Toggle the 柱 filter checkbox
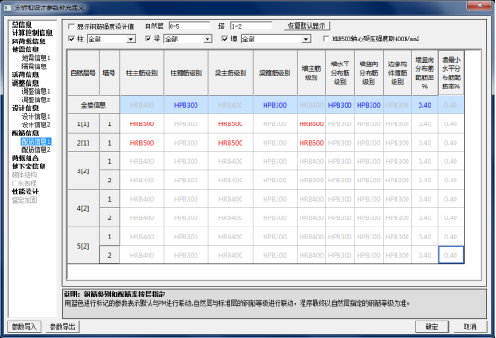Image resolution: width=496 pixels, height=338 pixels. pos(72,39)
